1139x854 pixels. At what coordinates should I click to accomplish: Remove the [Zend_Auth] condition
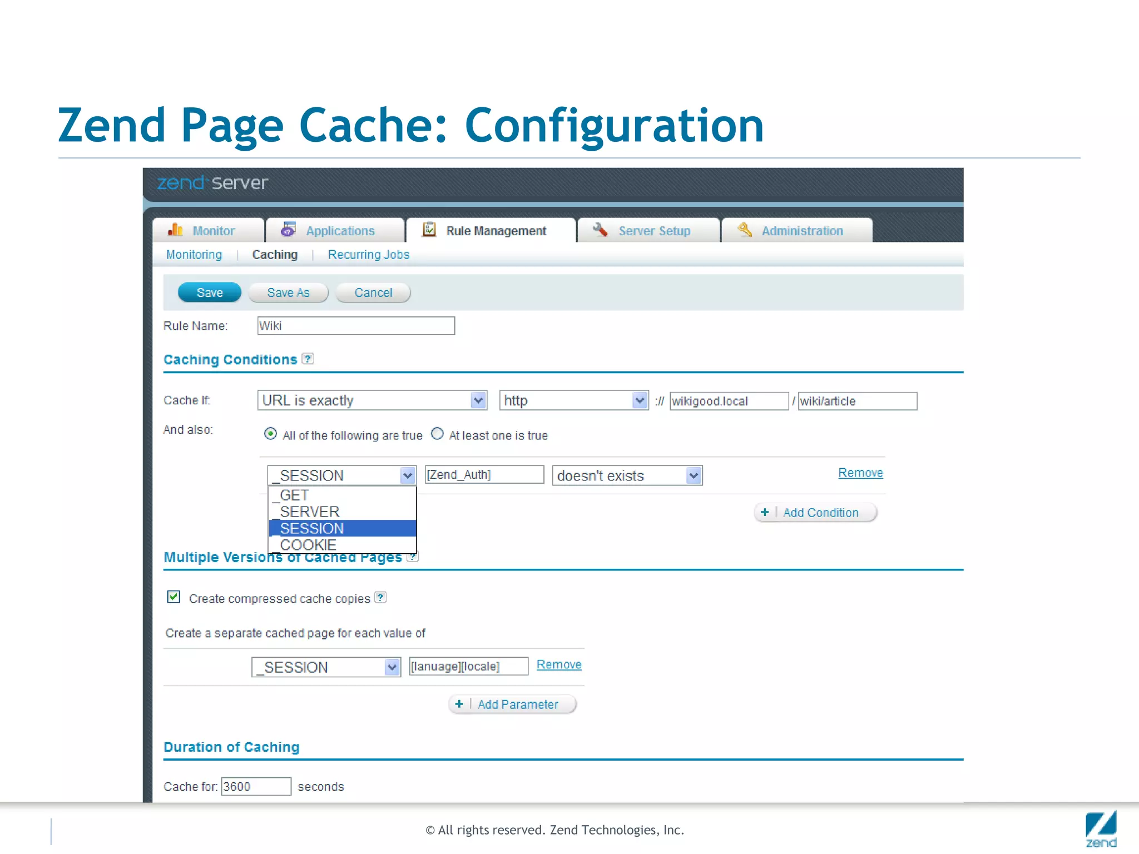click(x=860, y=473)
